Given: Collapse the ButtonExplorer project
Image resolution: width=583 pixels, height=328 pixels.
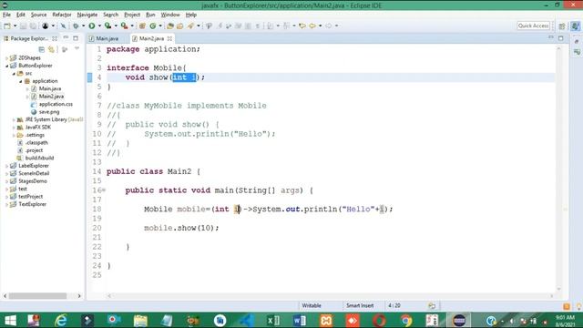Looking at the screenshot, I should pos(6,66).
